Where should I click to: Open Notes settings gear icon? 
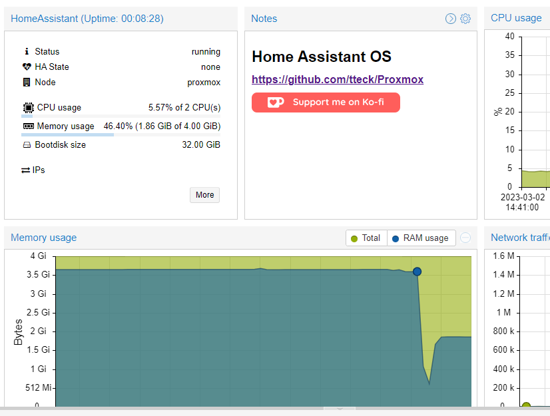465,19
